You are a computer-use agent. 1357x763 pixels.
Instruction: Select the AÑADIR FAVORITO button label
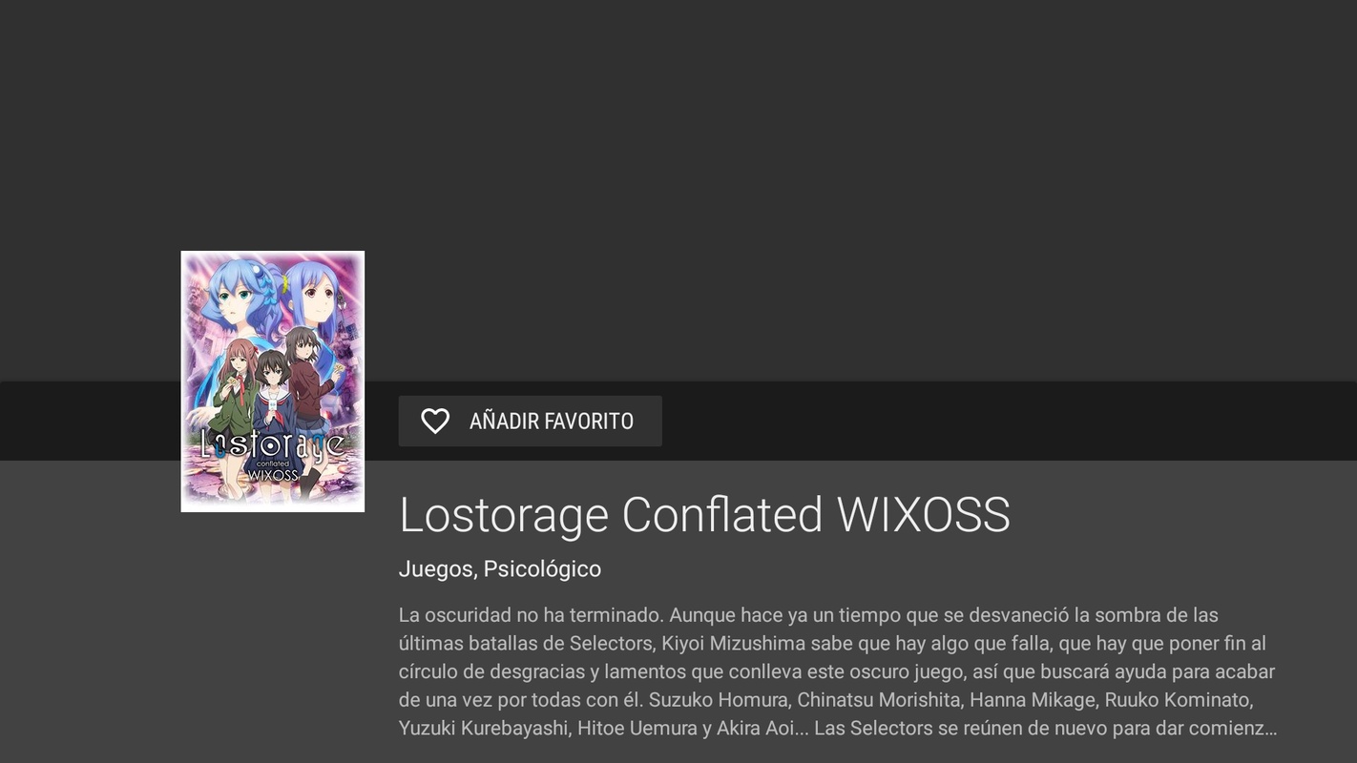552,422
